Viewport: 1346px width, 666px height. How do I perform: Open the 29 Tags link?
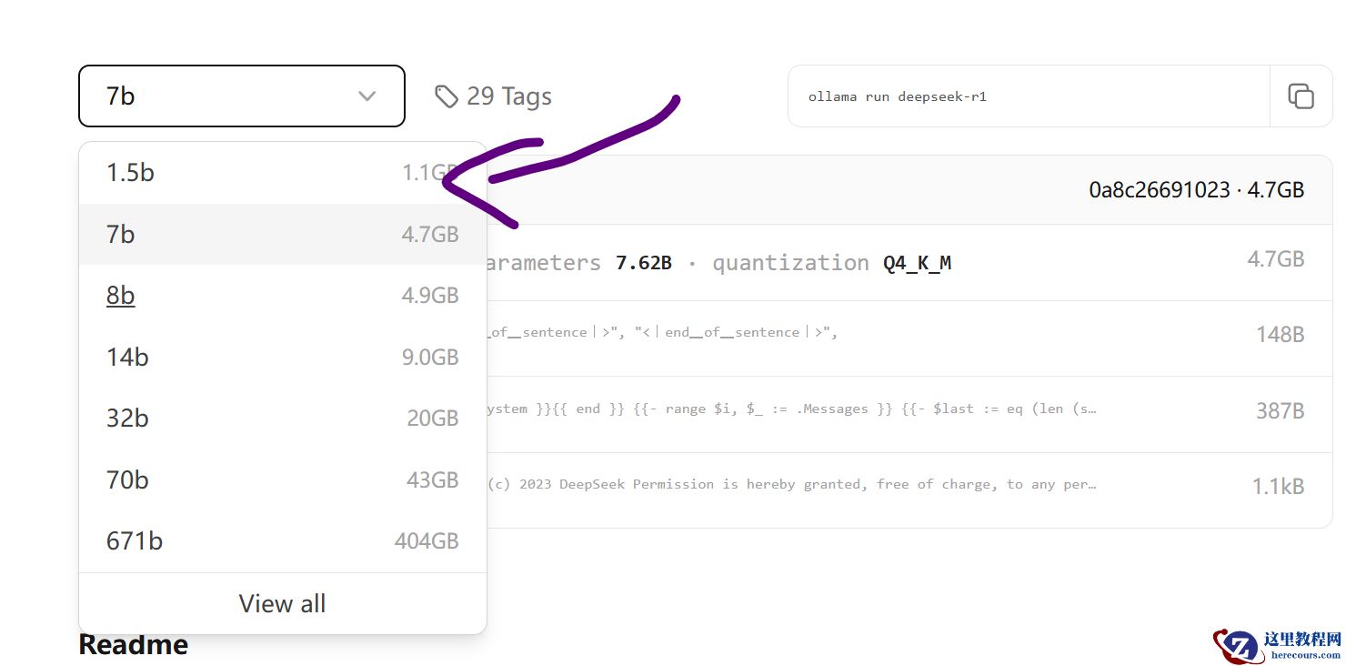pyautogui.click(x=507, y=96)
